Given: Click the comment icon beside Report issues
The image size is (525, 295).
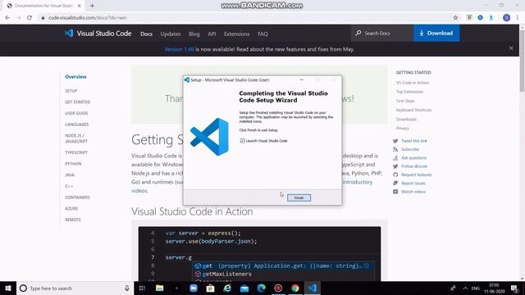Looking at the screenshot, I should [x=395, y=184].
